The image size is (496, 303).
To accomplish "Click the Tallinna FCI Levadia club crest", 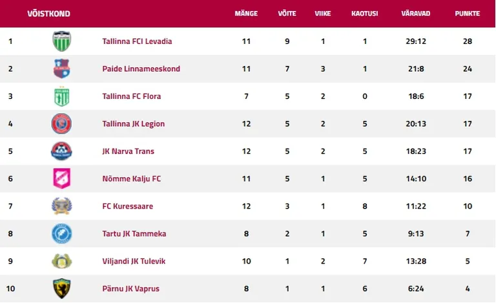I will pyautogui.click(x=62, y=41).
